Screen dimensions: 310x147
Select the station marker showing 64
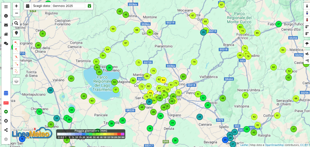[x=107, y=50]
